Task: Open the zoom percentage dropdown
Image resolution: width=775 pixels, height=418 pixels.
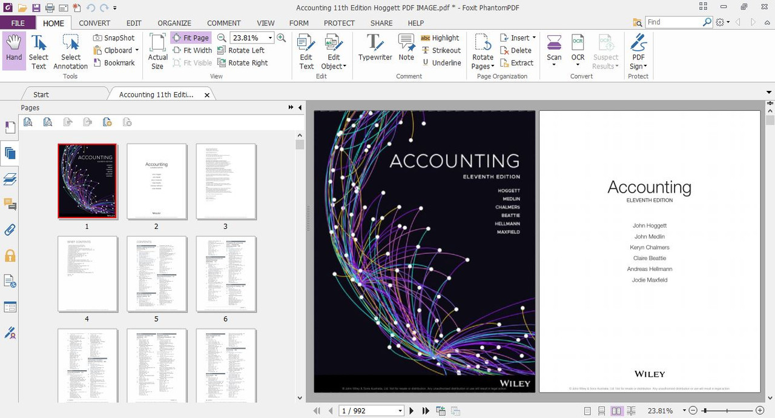Action: tap(270, 38)
